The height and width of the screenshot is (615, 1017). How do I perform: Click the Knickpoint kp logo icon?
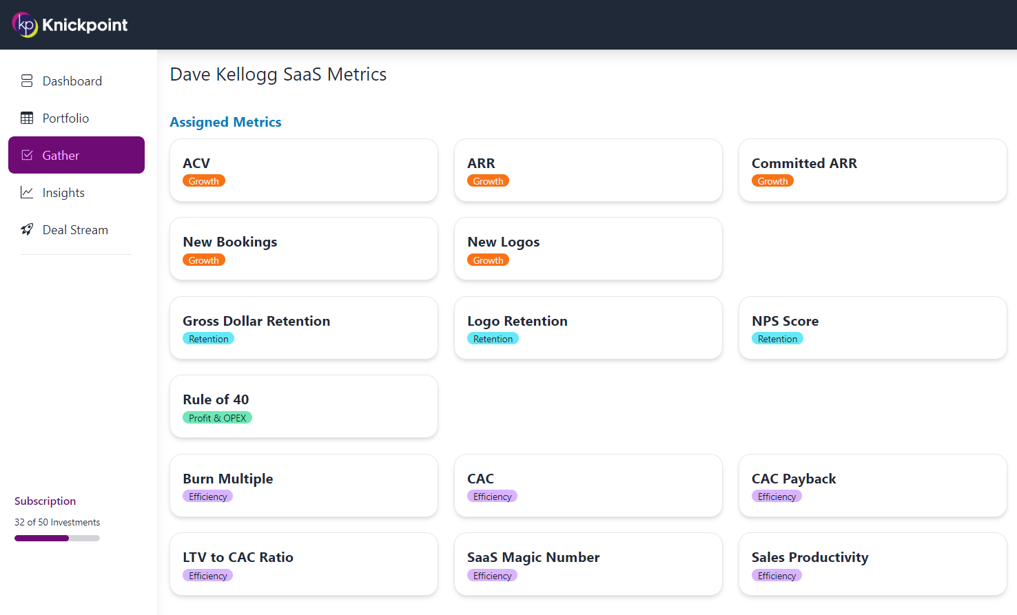click(25, 25)
